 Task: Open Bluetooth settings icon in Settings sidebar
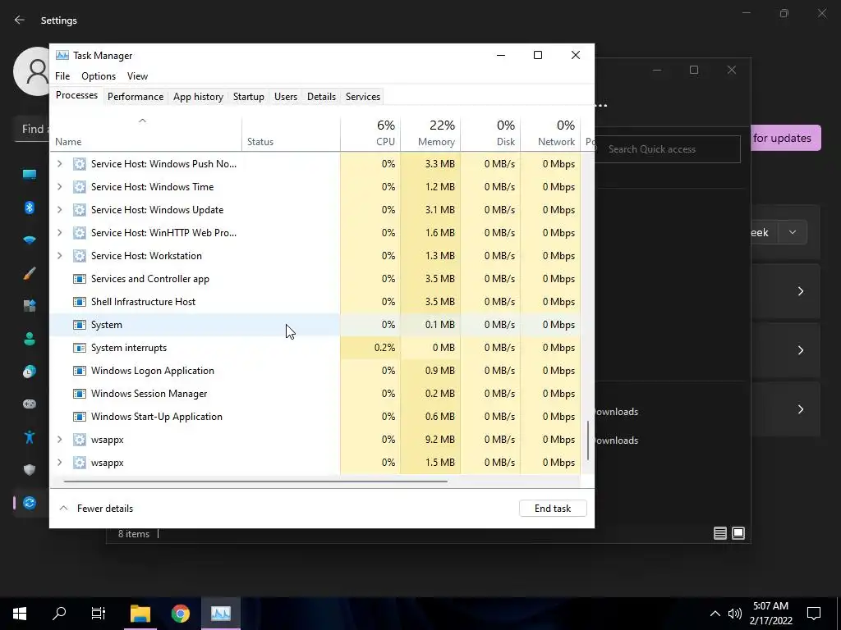coord(30,208)
